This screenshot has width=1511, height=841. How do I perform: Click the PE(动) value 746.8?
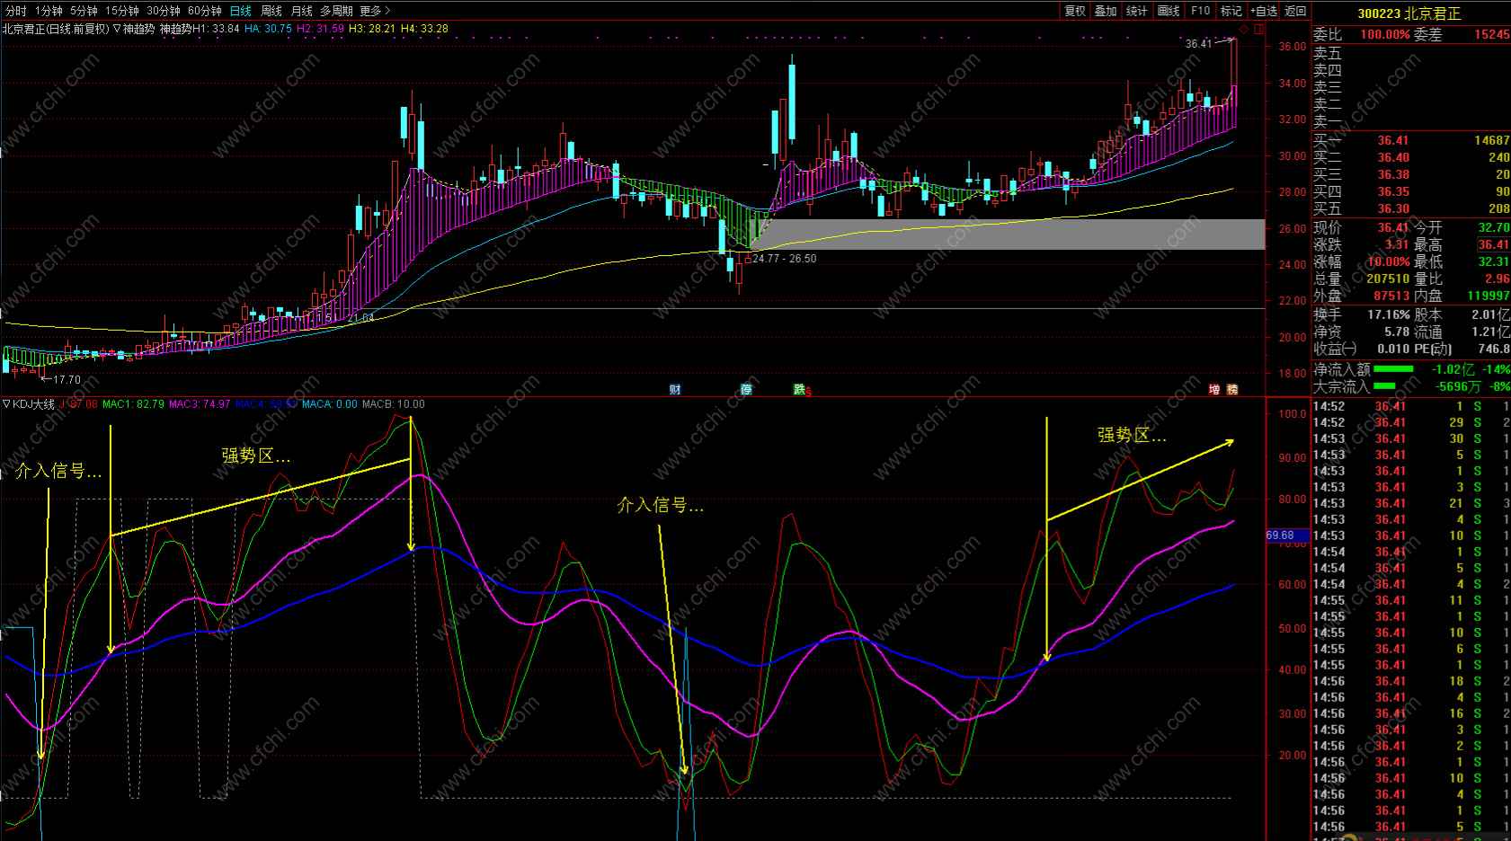coord(1494,349)
